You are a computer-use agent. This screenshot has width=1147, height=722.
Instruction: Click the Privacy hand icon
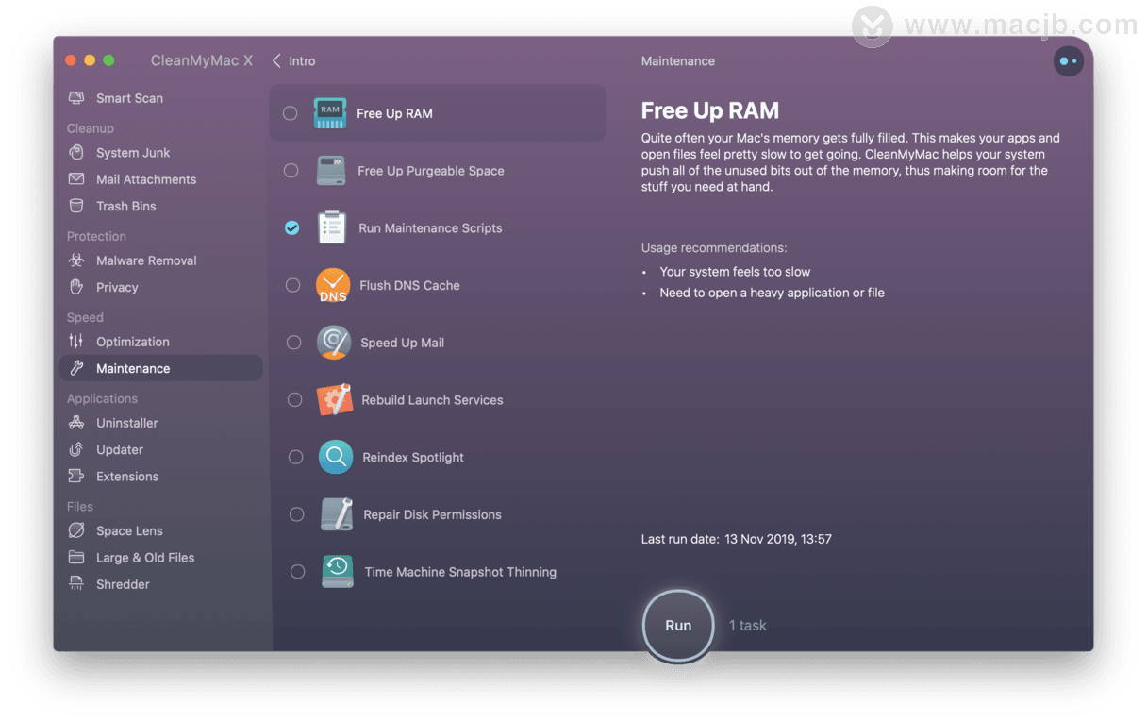(x=76, y=287)
